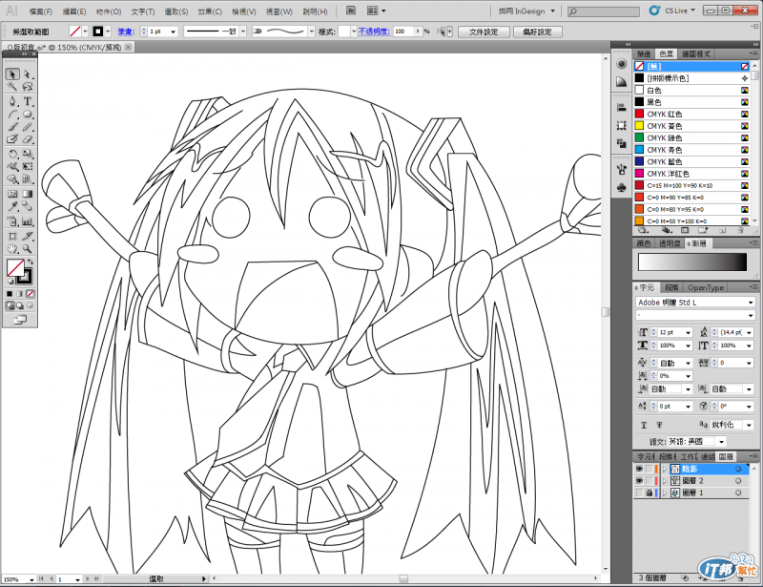
Task: Select the Blend tool
Action: click(28, 206)
